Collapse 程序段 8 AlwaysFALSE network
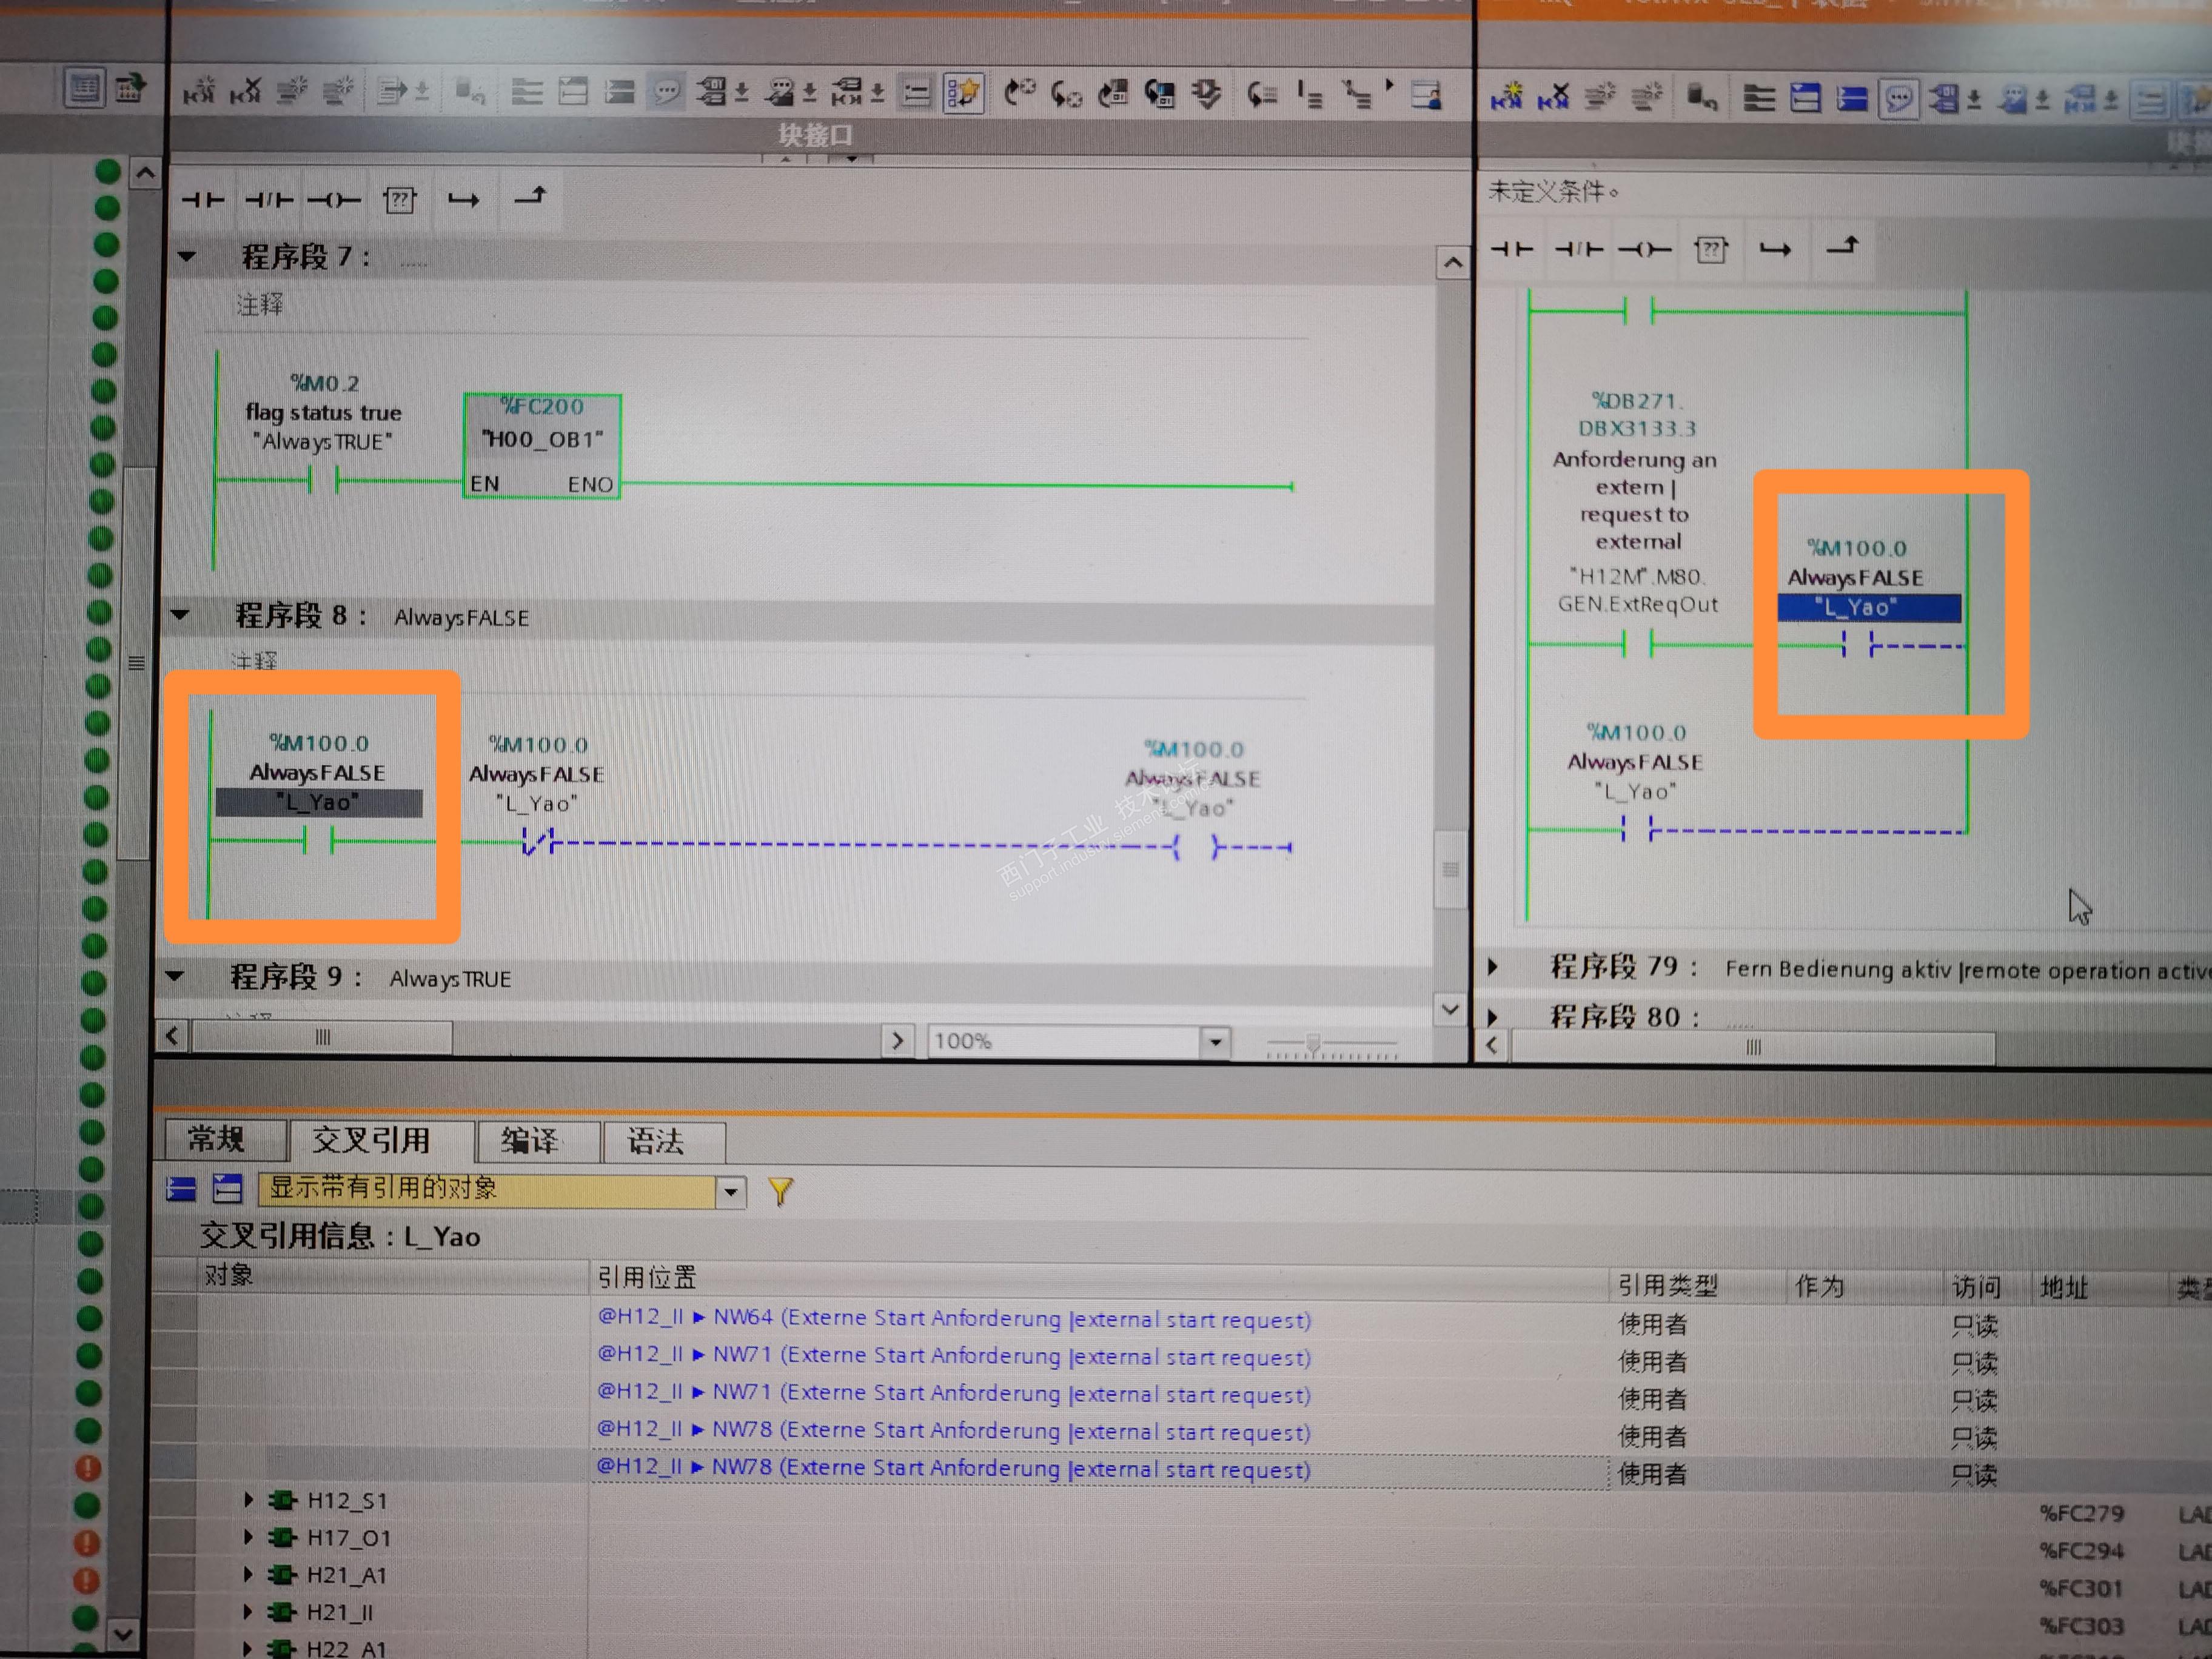This screenshot has width=2212, height=1659. pyautogui.click(x=180, y=615)
